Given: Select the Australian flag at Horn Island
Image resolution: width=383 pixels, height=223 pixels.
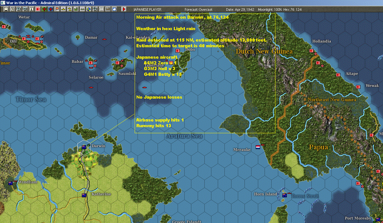Looking at the screenshot, I should (x=284, y=195).
